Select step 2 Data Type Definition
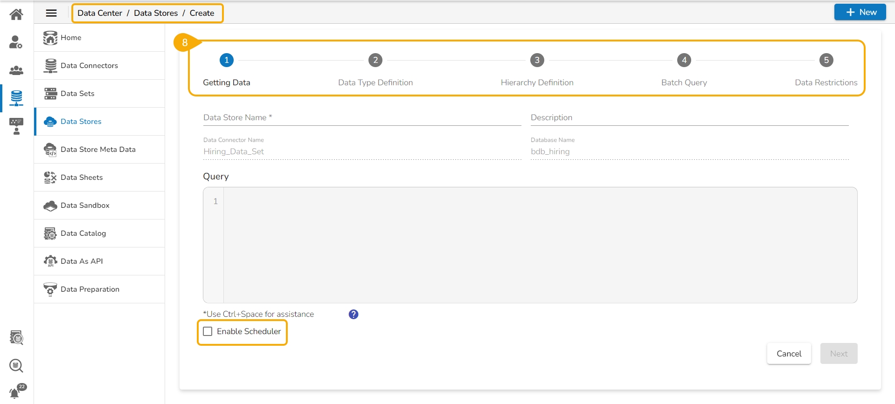Screen dimensions: 895x404 (375, 60)
